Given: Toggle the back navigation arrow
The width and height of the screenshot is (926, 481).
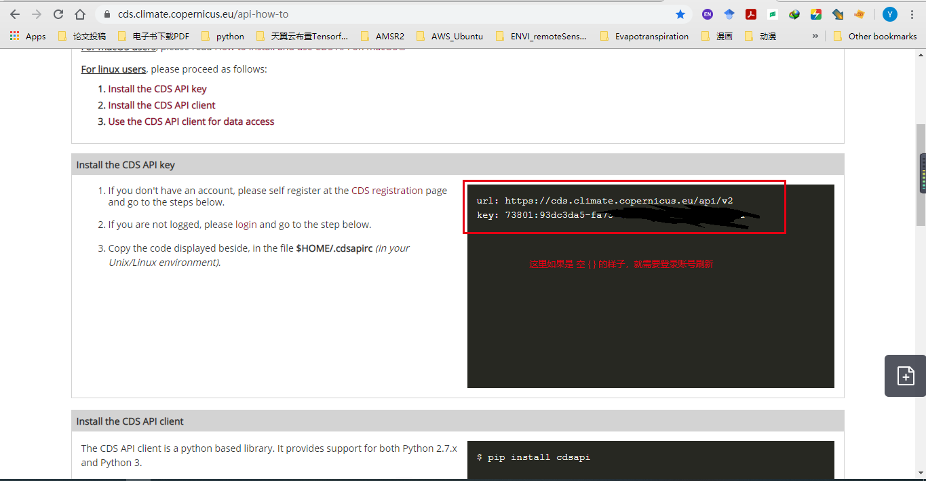Looking at the screenshot, I should 14,14.
